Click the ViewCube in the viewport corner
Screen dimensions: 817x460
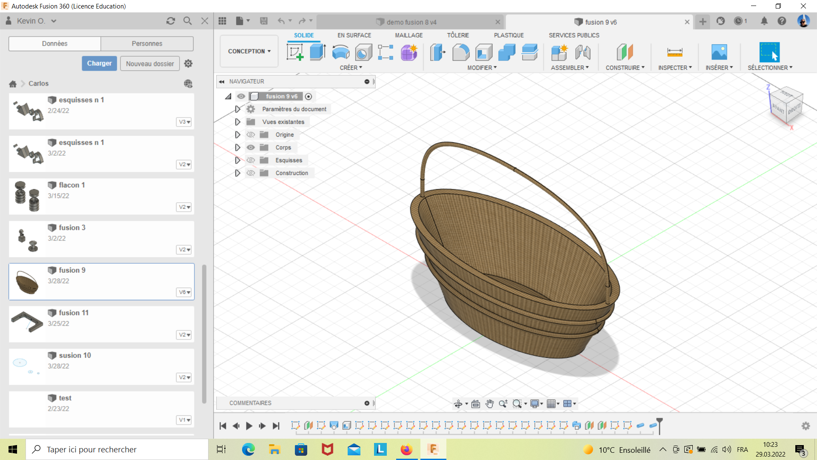coord(786,105)
